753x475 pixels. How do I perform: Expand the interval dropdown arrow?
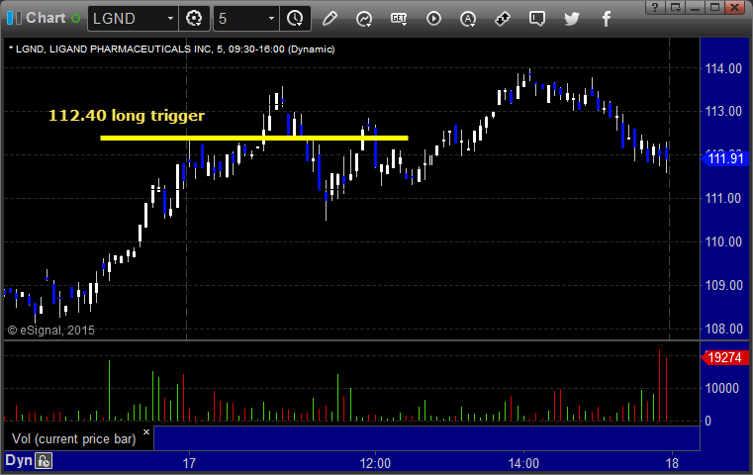click(271, 19)
